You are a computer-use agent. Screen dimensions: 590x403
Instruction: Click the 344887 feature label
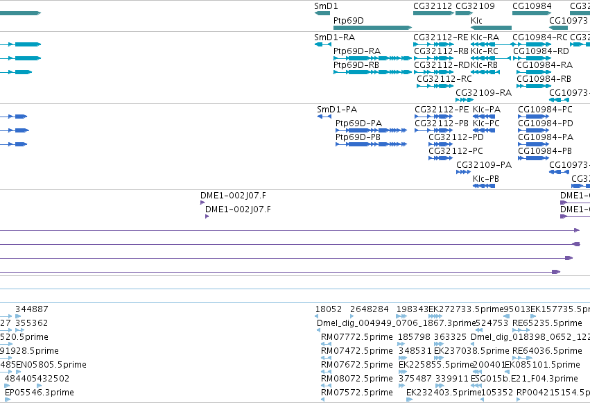pos(32,309)
